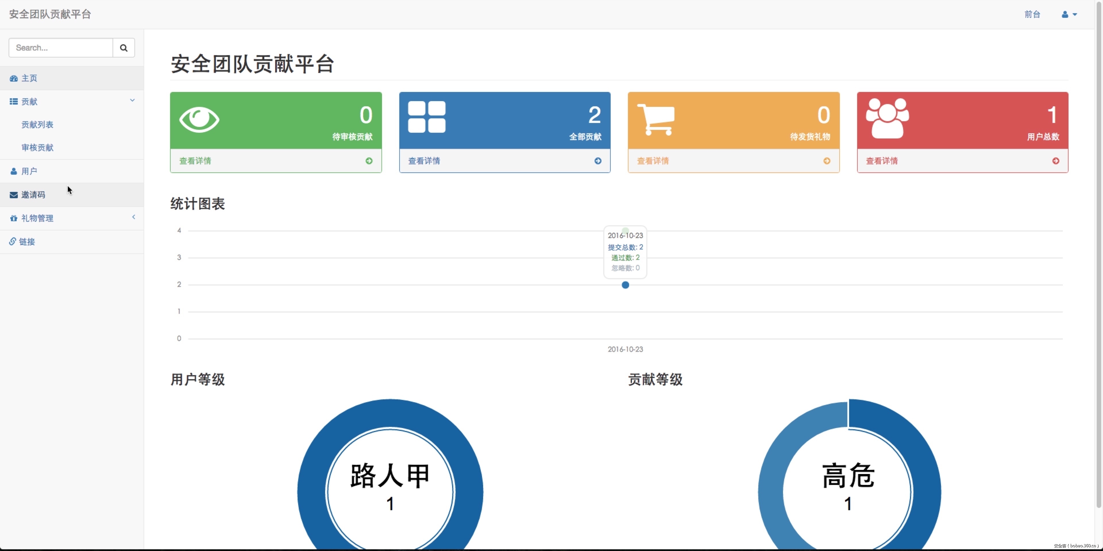Select 审核贡献 in the sidebar

click(x=38, y=147)
